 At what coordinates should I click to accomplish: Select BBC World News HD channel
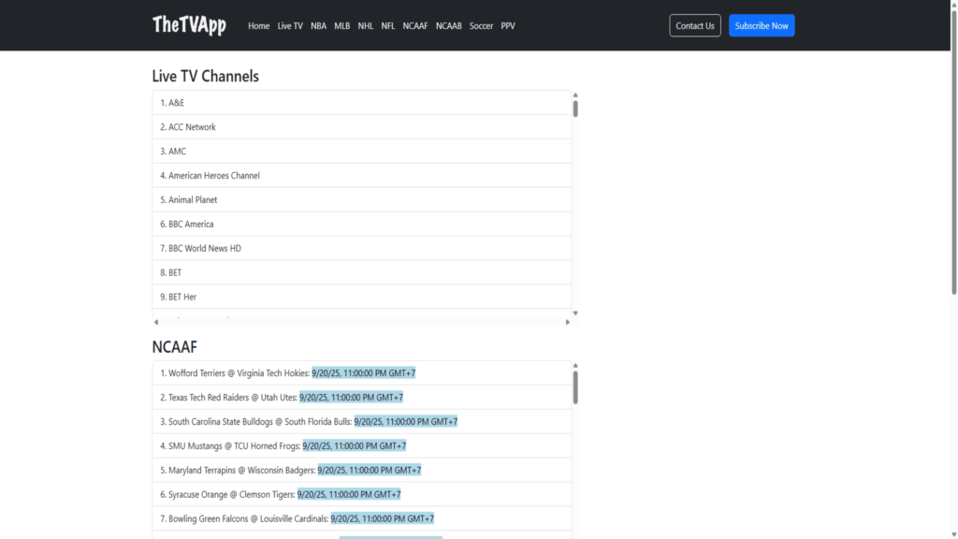[204, 249]
